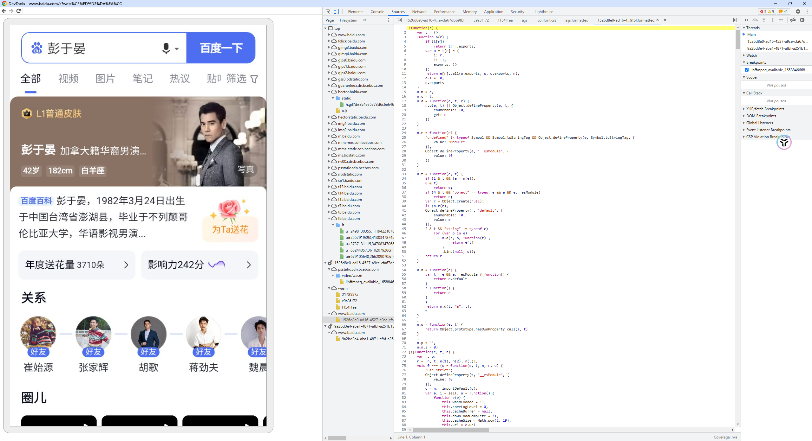Click the 为Ta送花 button
This screenshot has height=441, width=812.
230,229
